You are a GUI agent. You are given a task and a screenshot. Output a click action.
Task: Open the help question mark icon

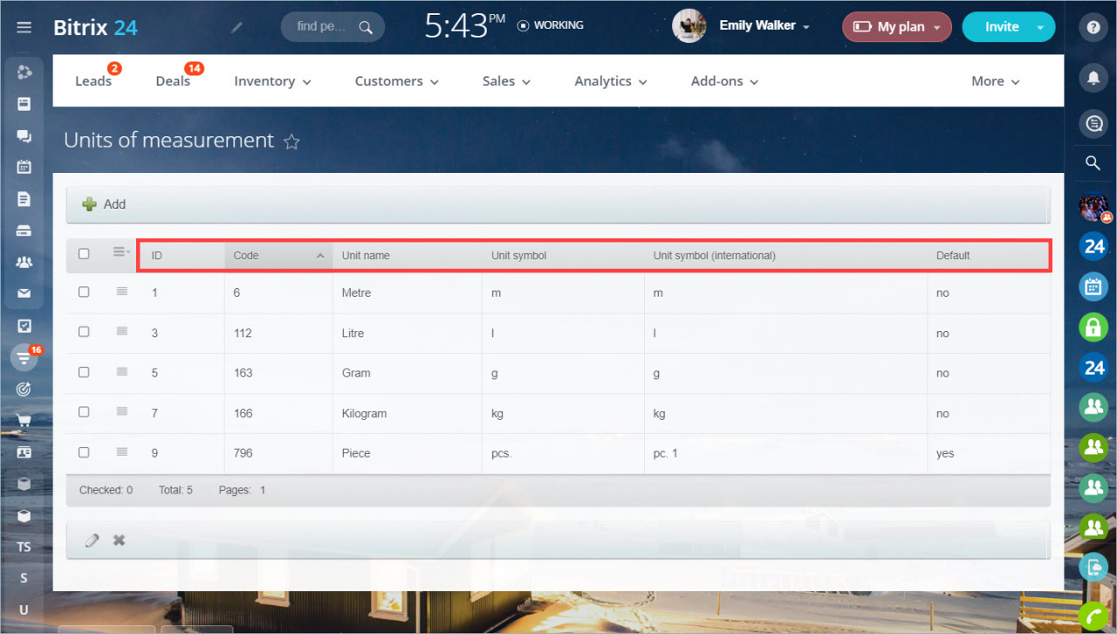tap(1093, 27)
